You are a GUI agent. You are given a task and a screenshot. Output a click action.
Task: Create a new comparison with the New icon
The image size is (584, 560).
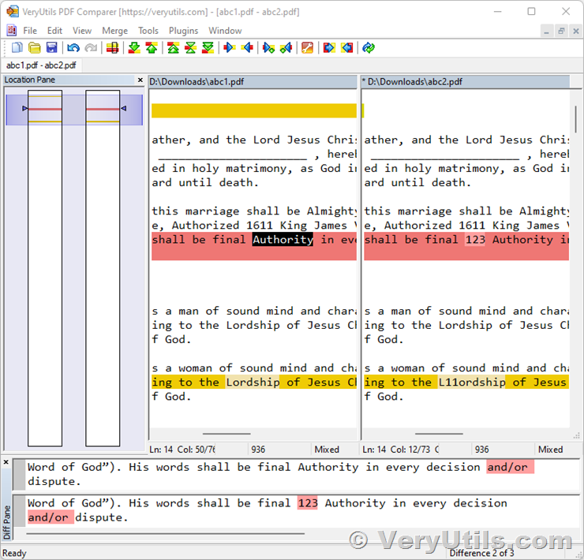17,47
